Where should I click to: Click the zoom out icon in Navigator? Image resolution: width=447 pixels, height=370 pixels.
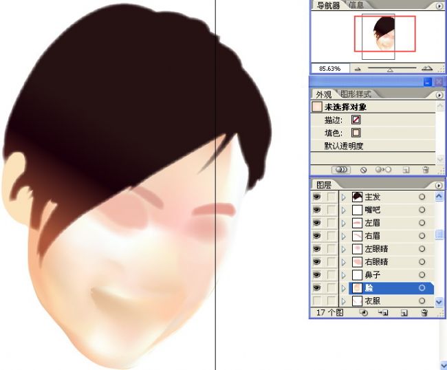[357, 69]
